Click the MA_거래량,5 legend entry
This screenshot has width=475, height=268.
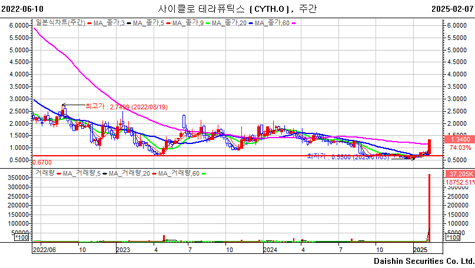coord(82,173)
